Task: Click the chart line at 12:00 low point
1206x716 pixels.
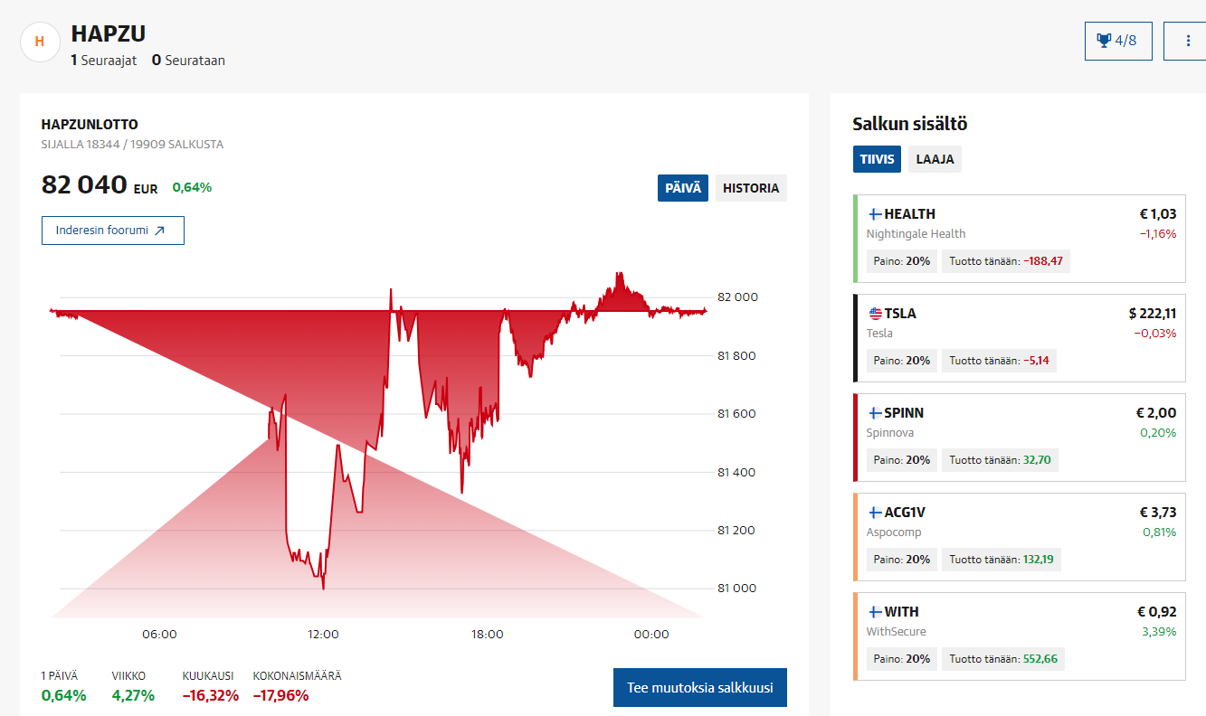Action: [323, 588]
